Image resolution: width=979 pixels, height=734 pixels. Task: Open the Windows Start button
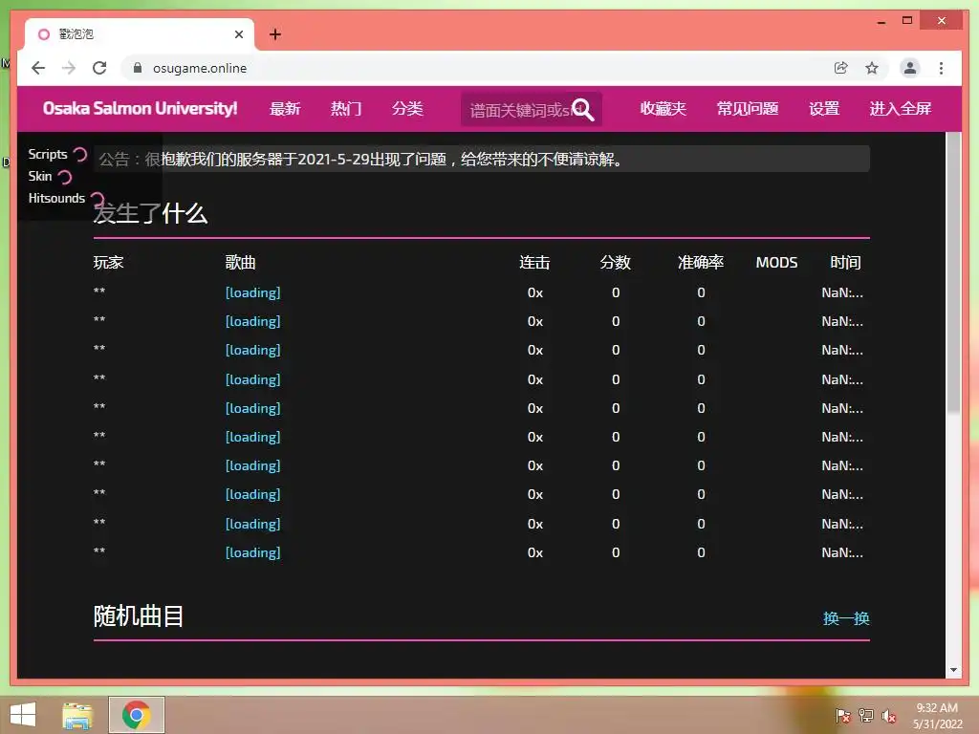(x=23, y=715)
